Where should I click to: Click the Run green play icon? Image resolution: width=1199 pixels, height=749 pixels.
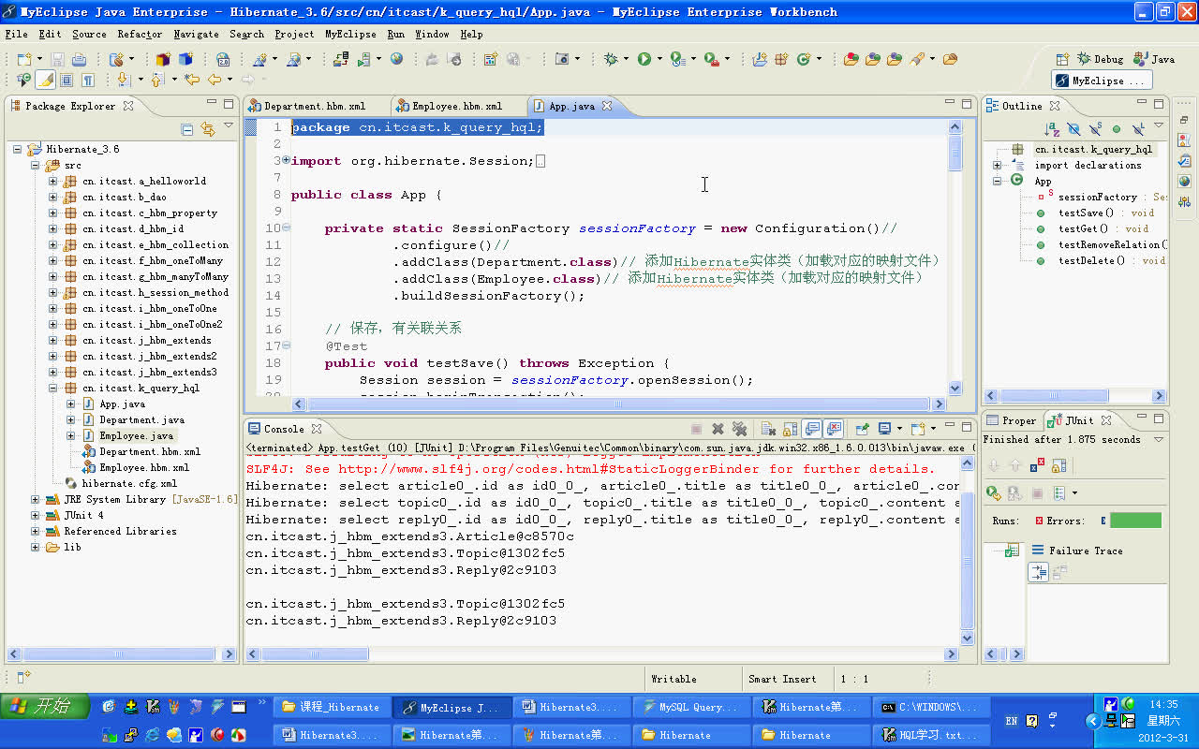coord(644,59)
